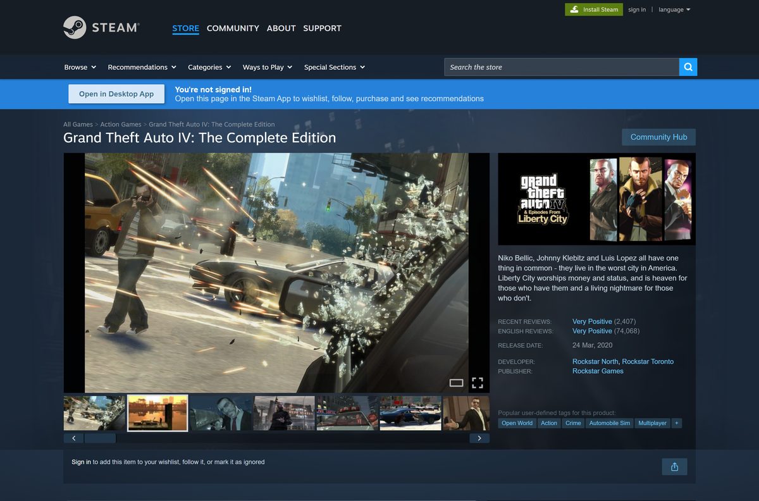Viewport: 759px width, 501px height.
Task: Select the Action tag
Action: [549, 423]
